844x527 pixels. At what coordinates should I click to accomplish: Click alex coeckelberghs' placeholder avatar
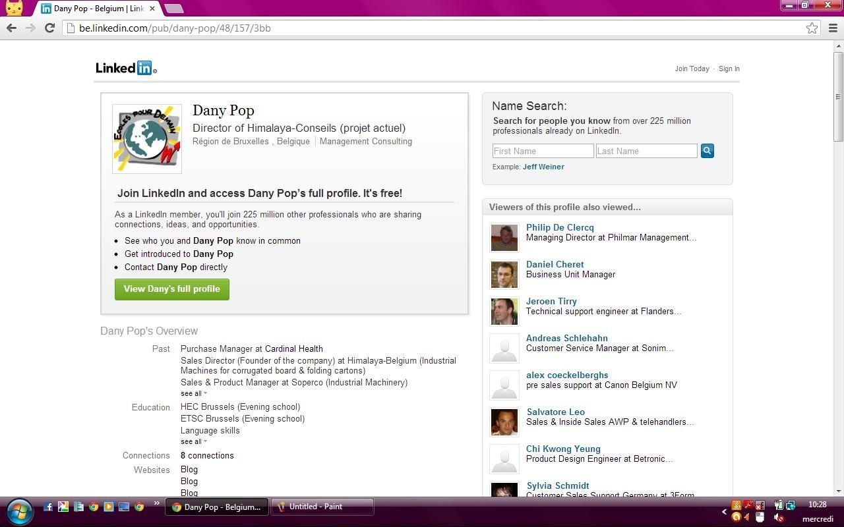(x=504, y=385)
